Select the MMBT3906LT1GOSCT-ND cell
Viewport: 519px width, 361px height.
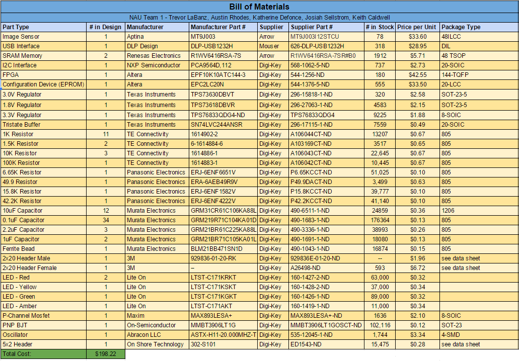click(326, 326)
